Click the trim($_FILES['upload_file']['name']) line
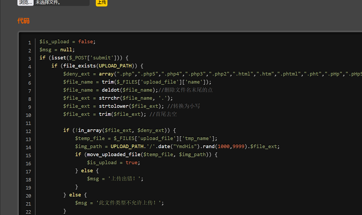 (x=137, y=82)
